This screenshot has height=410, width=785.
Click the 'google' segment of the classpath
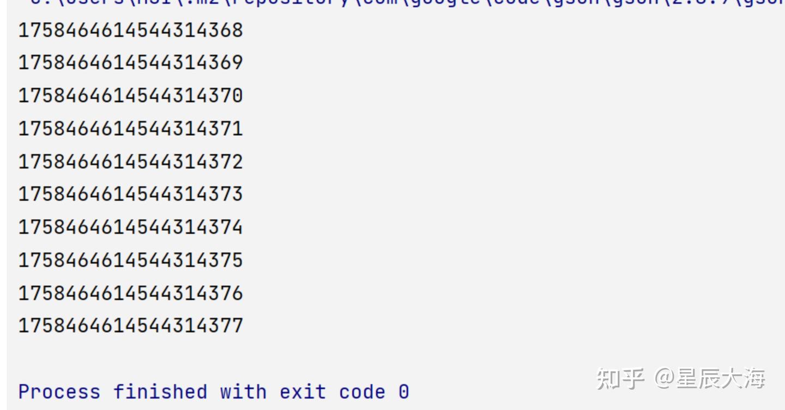[x=444, y=3]
